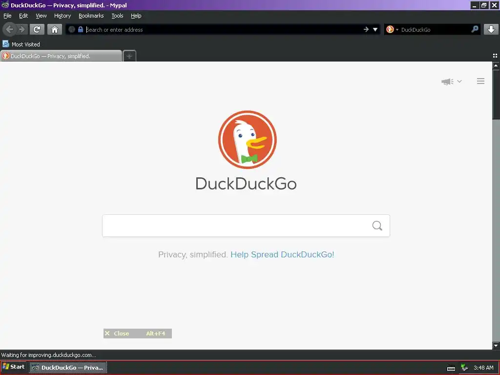
Task: Open the Most Visited bookmarks folder
Action: (x=21, y=44)
